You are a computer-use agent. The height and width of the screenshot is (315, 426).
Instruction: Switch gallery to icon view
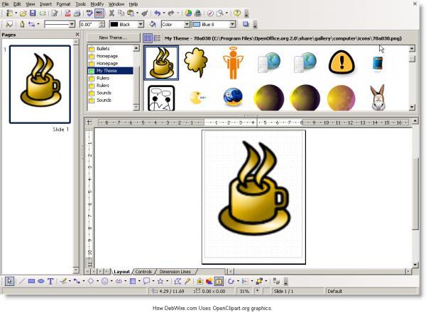(x=148, y=38)
